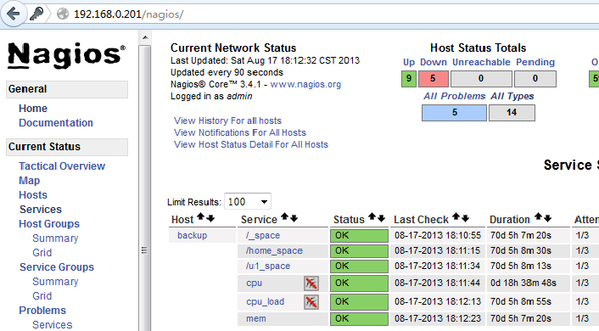The image size is (599, 331).
Task: Sort Host column descending with down arrow
Action: tap(210, 218)
